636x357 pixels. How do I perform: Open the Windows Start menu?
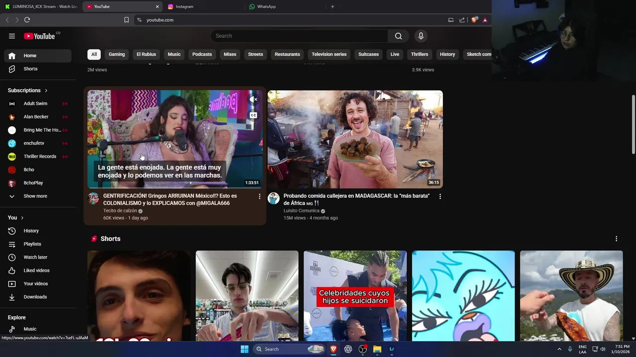pyautogui.click(x=244, y=349)
